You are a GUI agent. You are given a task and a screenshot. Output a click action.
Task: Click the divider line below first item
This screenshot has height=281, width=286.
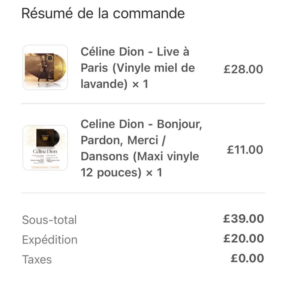[x=143, y=103]
